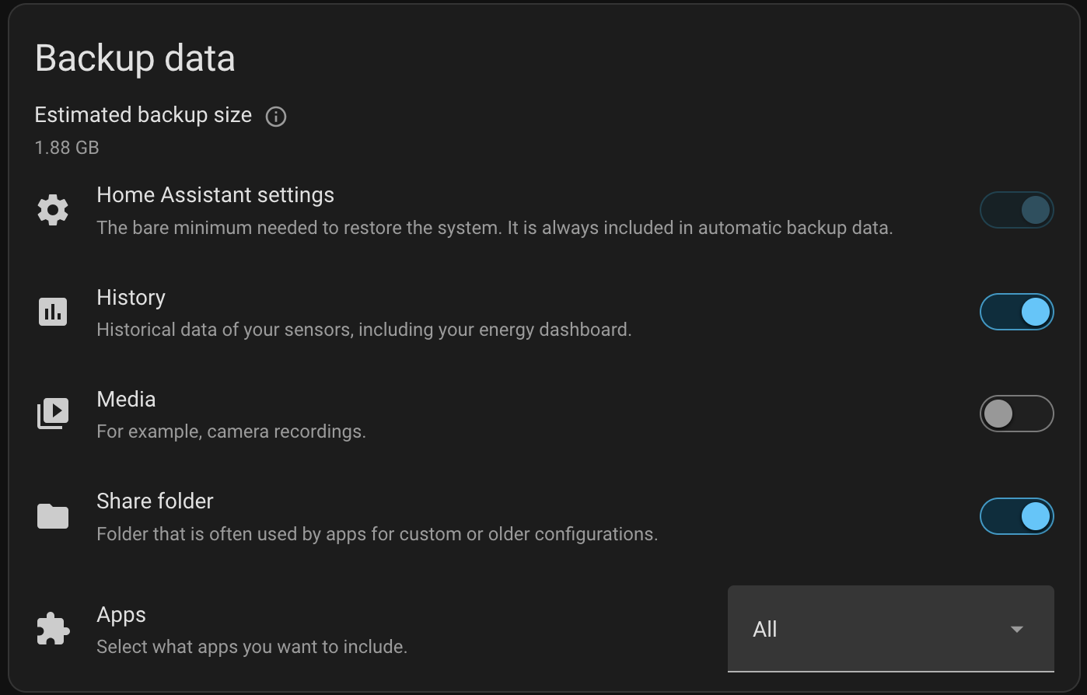Click the Share folder icon
The height and width of the screenshot is (695, 1087).
[x=53, y=516]
